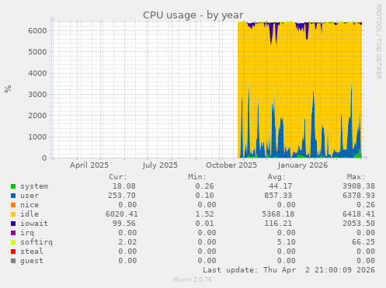Click the gray guest legend swatch
This screenshot has width=386, height=288.
click(13, 261)
